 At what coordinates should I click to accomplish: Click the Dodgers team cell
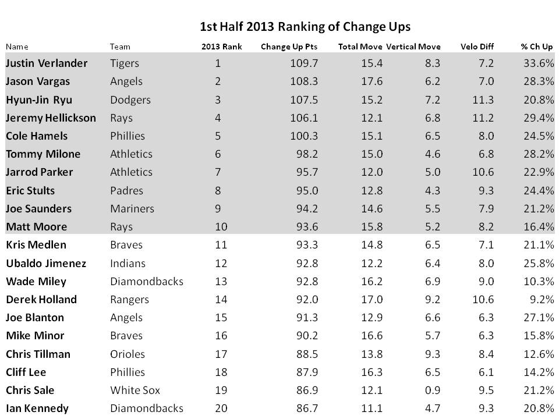pyautogui.click(x=130, y=100)
